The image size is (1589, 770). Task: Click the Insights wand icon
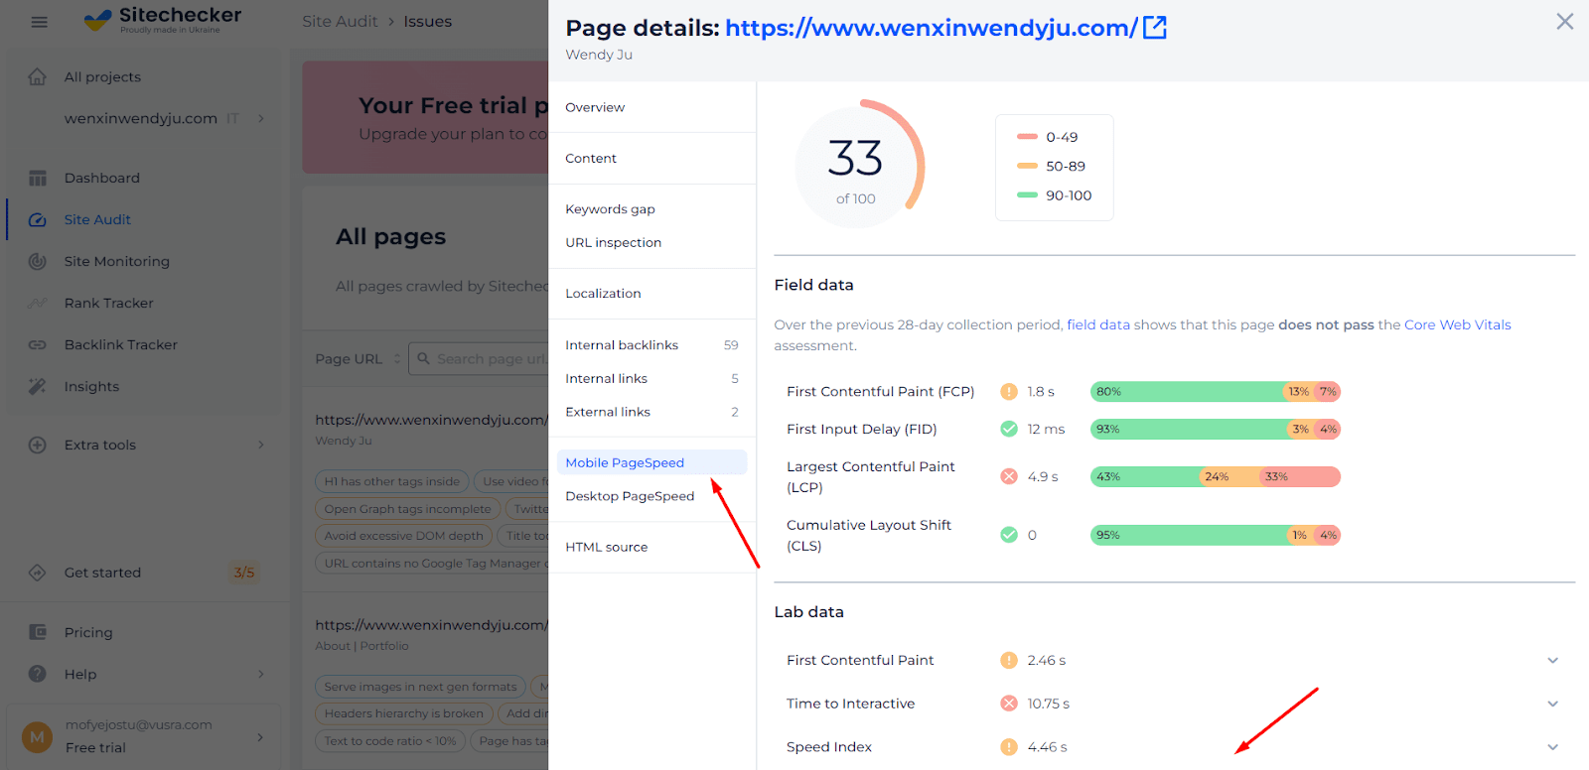point(38,386)
